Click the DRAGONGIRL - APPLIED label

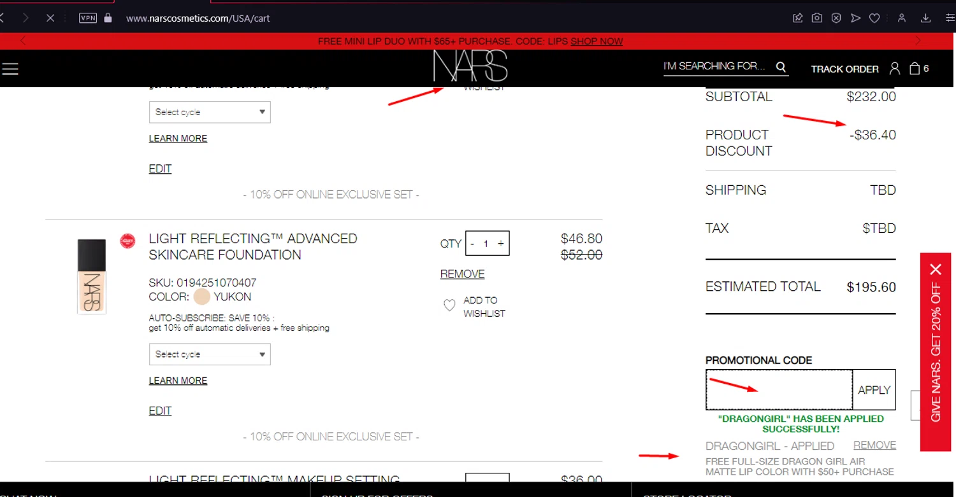coord(770,446)
